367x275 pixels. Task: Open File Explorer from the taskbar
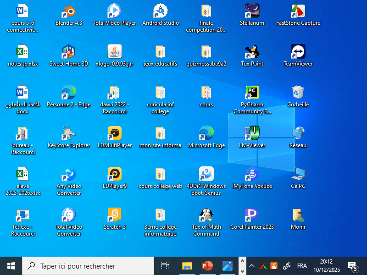pyautogui.click(x=186, y=265)
